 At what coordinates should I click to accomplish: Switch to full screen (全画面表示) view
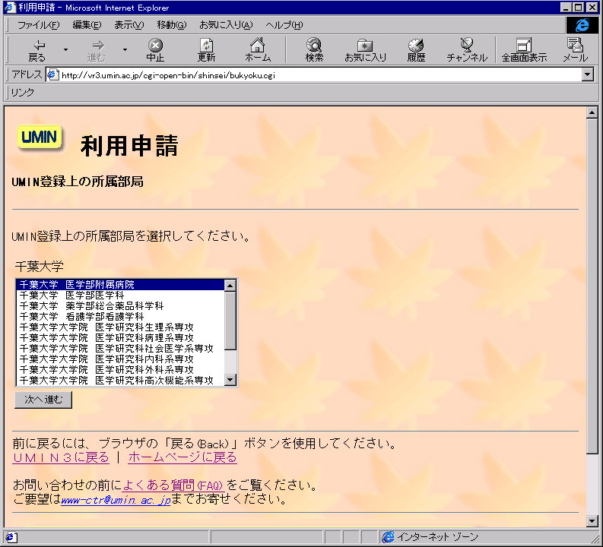click(x=523, y=50)
